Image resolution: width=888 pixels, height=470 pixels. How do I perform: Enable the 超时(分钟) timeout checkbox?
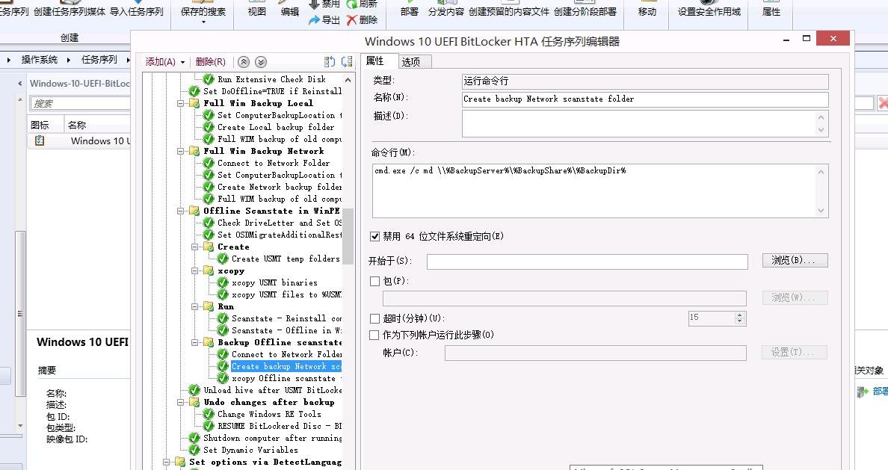pyautogui.click(x=374, y=318)
